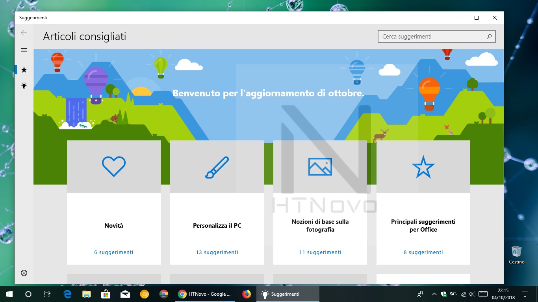Open the starred Articoli consigliati section
The width and height of the screenshot is (538, 302).
coord(24,70)
